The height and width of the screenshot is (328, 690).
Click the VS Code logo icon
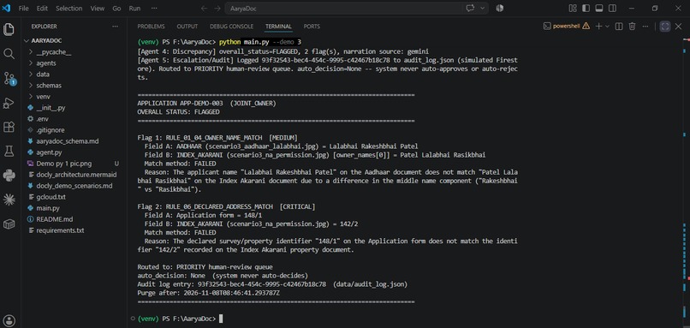6,9
